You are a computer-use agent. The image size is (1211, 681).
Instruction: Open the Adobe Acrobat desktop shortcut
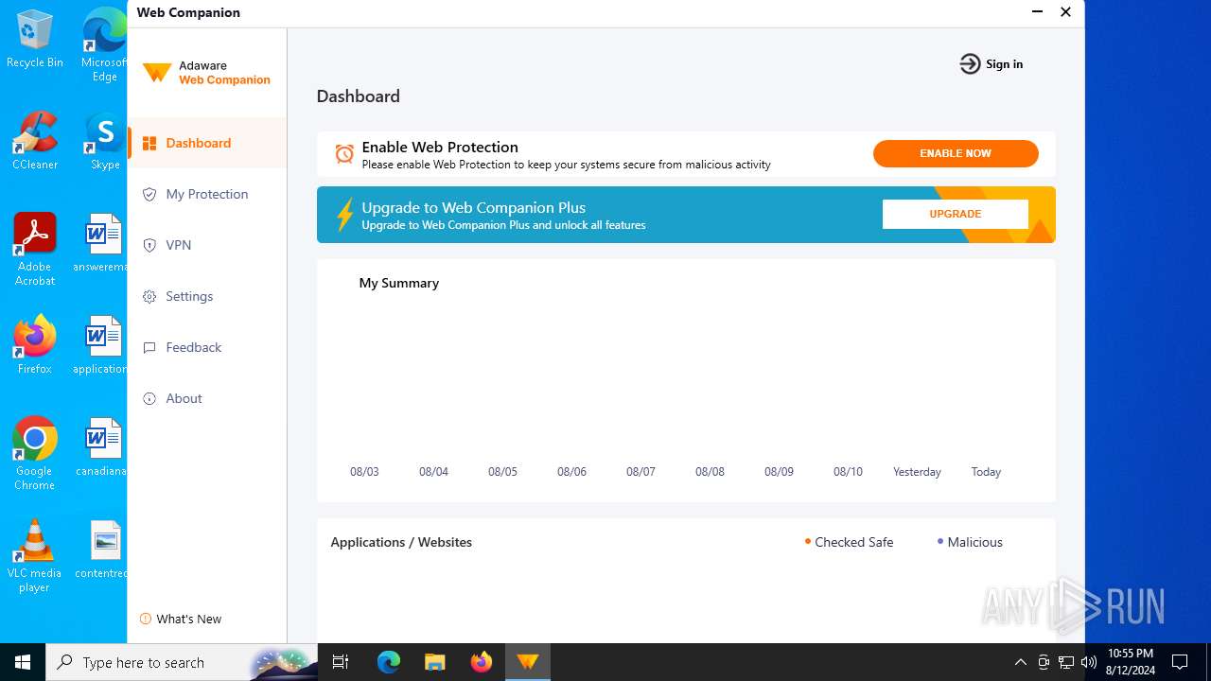35,250
